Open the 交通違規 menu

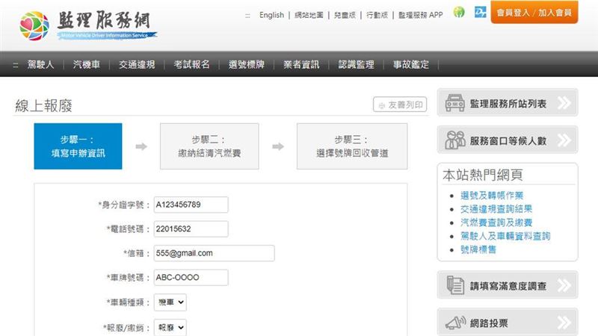click(137, 64)
